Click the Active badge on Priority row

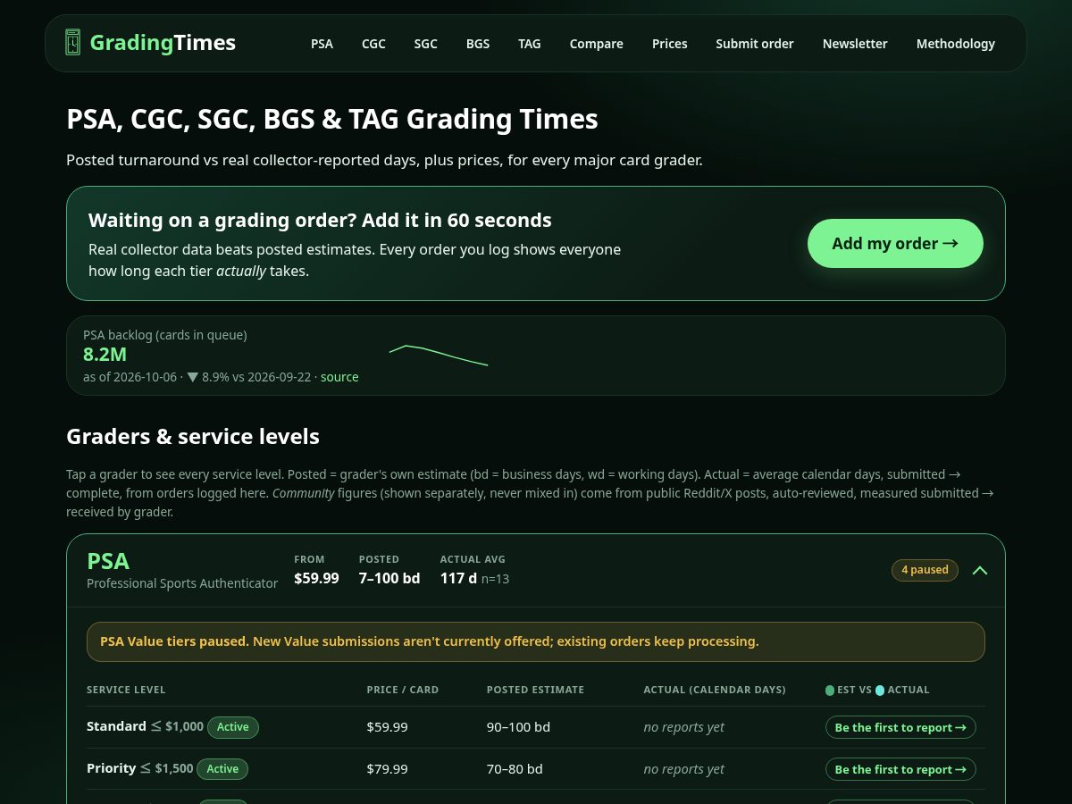coord(222,769)
